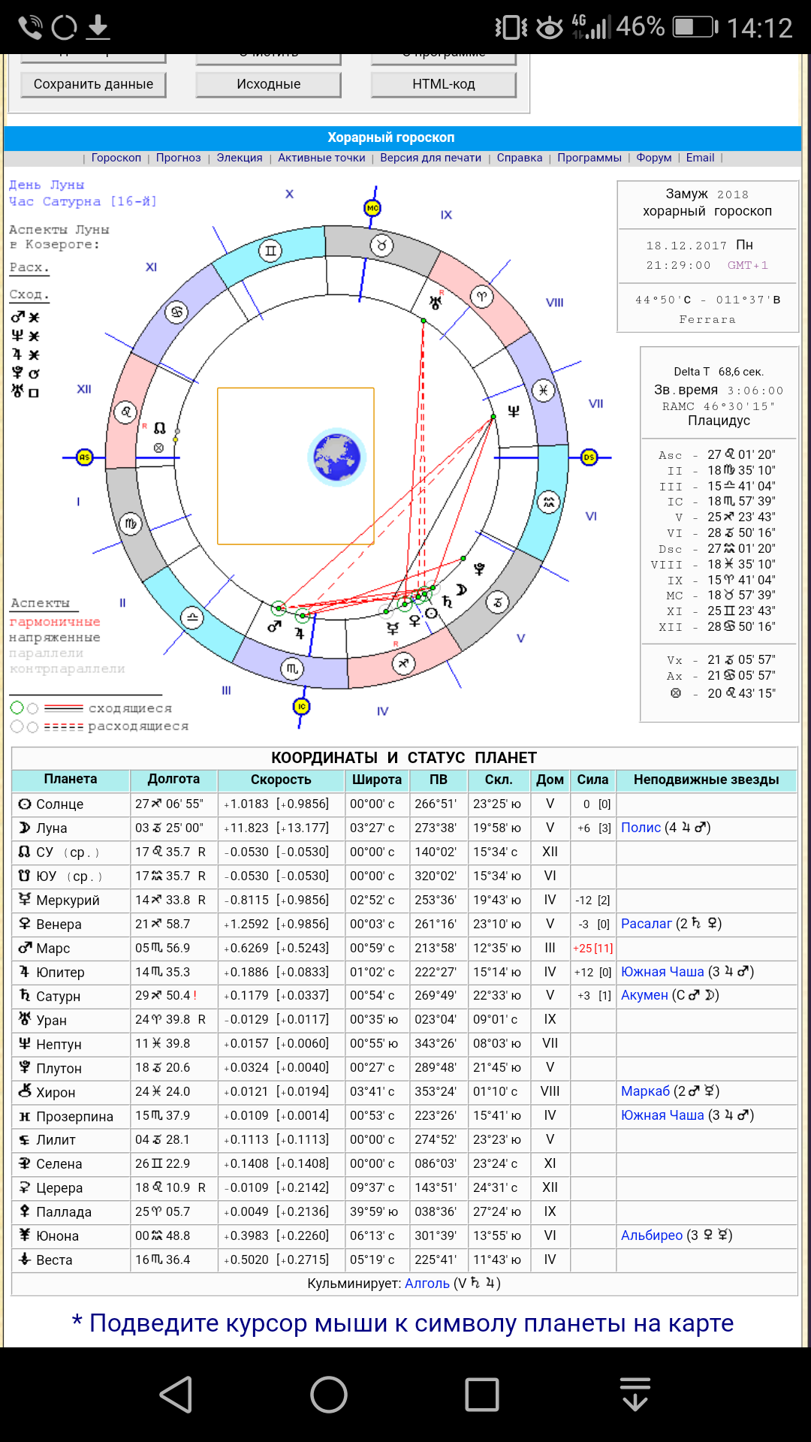Viewport: 811px width, 1442px height.
Task: Open the 'Гороскоп' menu link
Action: coord(116,158)
